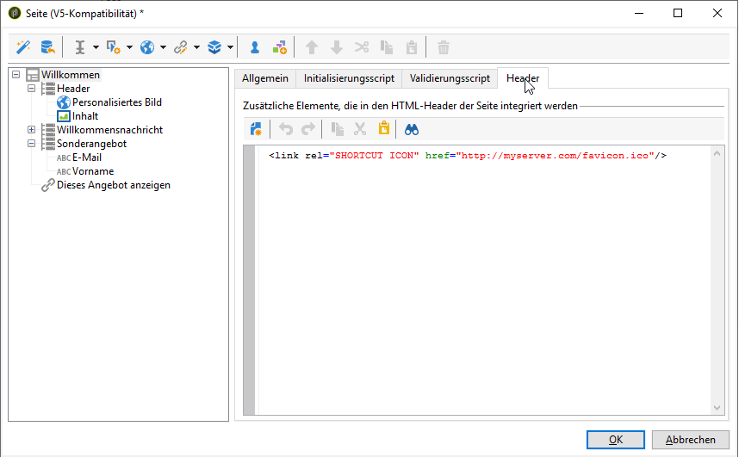This screenshot has width=739, height=457.
Task: Click the move up arrow icon
Action: coord(312,47)
